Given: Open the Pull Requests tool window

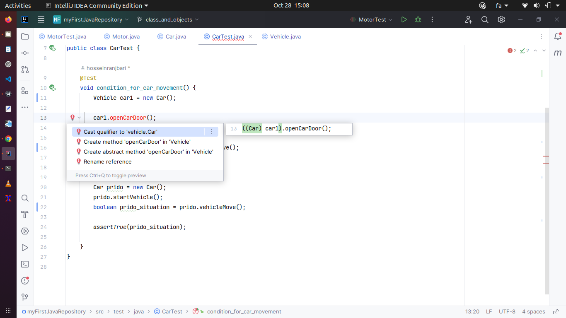Looking at the screenshot, I should coord(25,70).
